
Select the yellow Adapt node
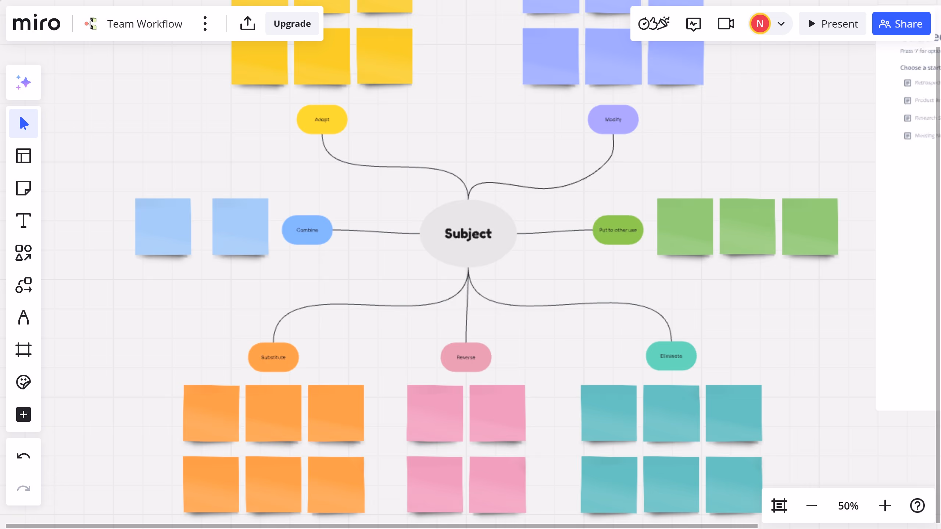click(322, 119)
